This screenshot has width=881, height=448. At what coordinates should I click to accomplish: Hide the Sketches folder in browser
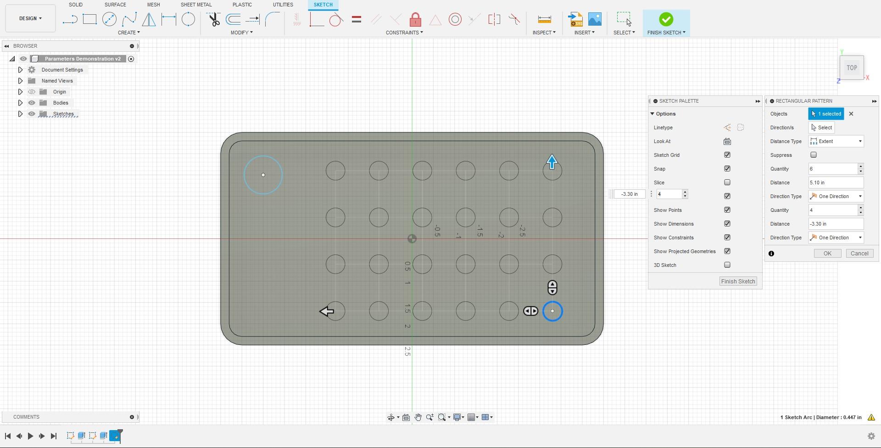tap(32, 114)
